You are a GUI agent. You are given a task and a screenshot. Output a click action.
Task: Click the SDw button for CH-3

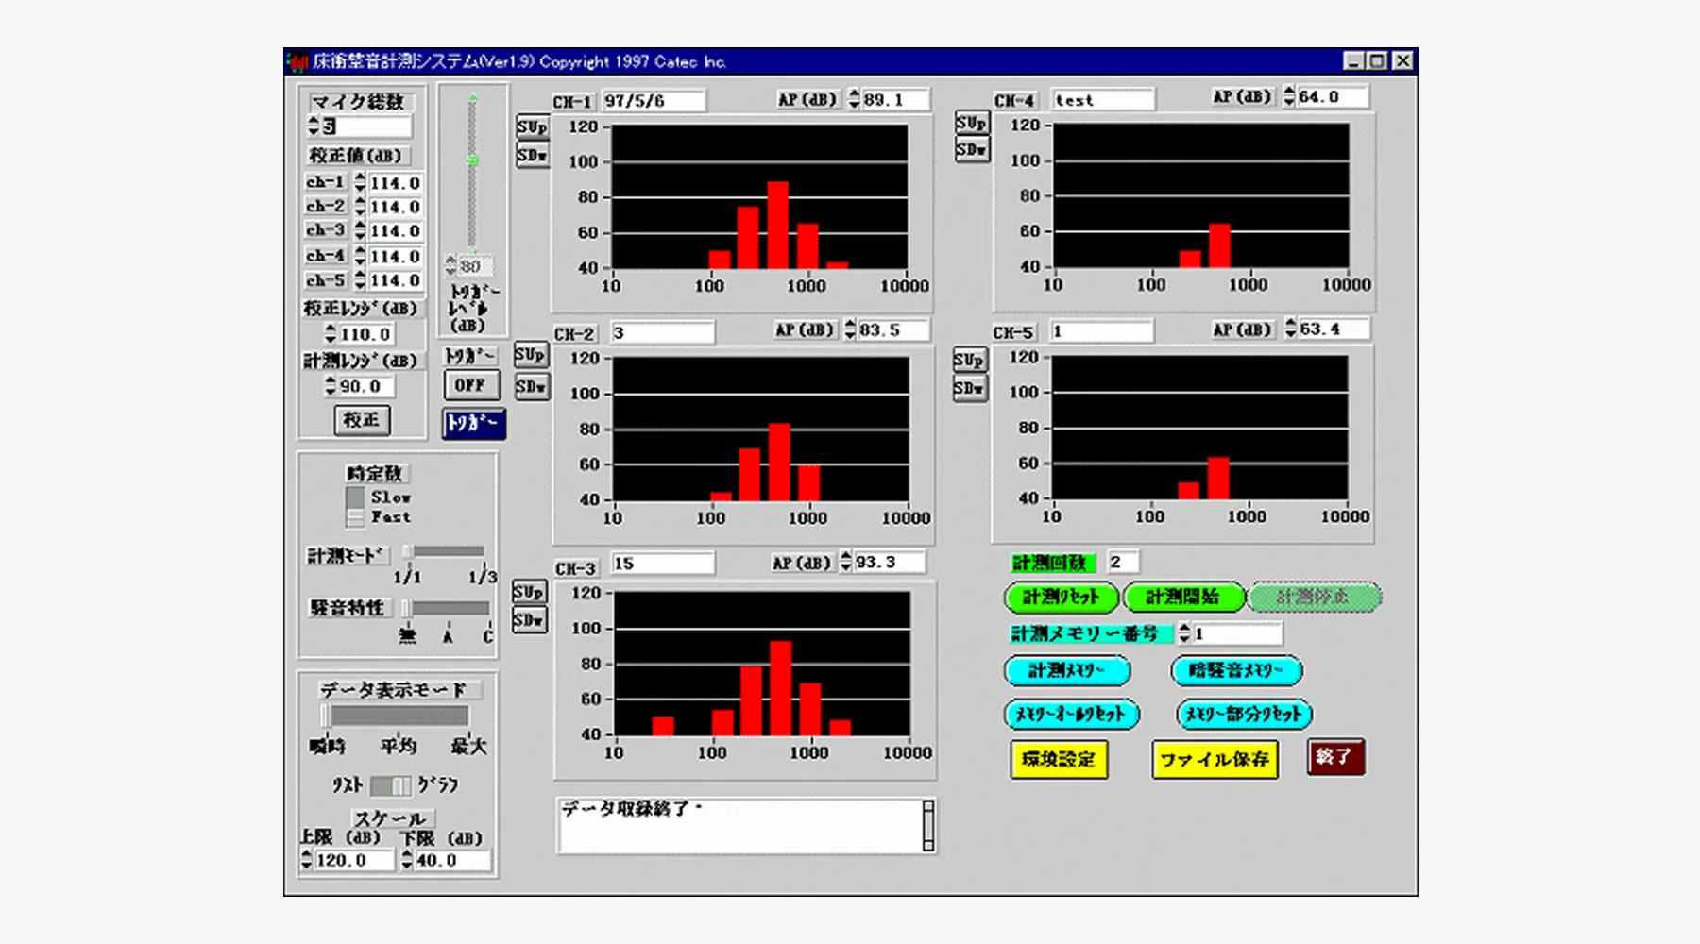coord(529,620)
